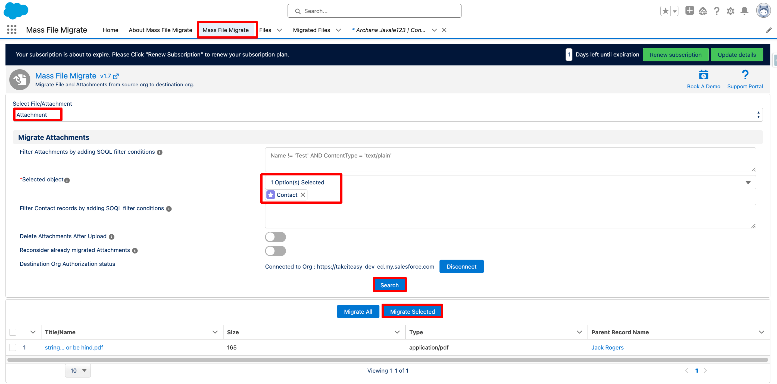Expand the Migrated Files tab chevron
Image resolution: width=777 pixels, height=384 pixels.
point(338,30)
